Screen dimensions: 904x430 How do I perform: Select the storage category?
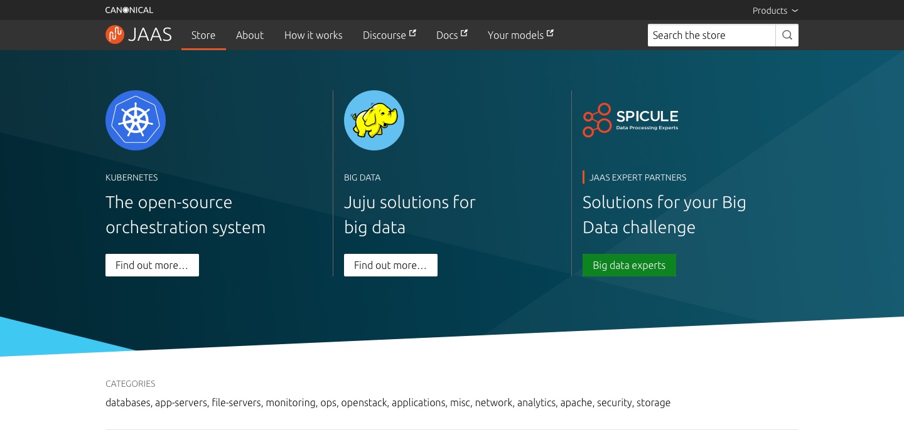654,402
